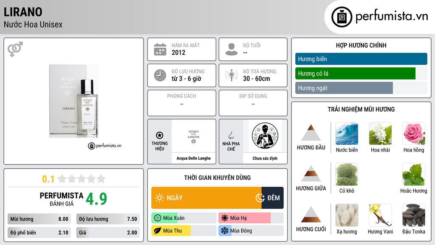
Task: Click the Xạ hương musk note image
Action: [347, 215]
